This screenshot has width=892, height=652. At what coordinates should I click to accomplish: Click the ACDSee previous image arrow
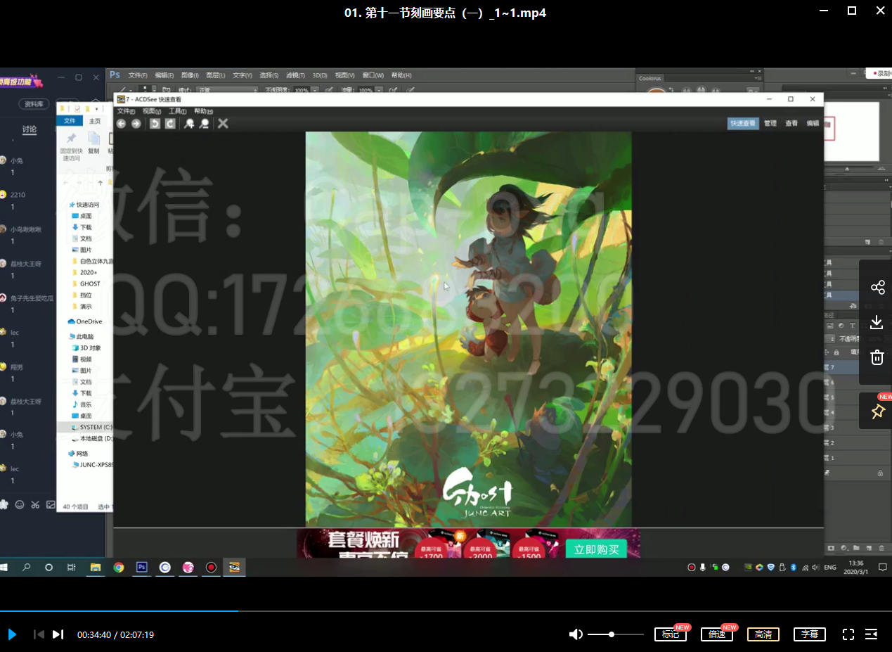click(x=121, y=124)
